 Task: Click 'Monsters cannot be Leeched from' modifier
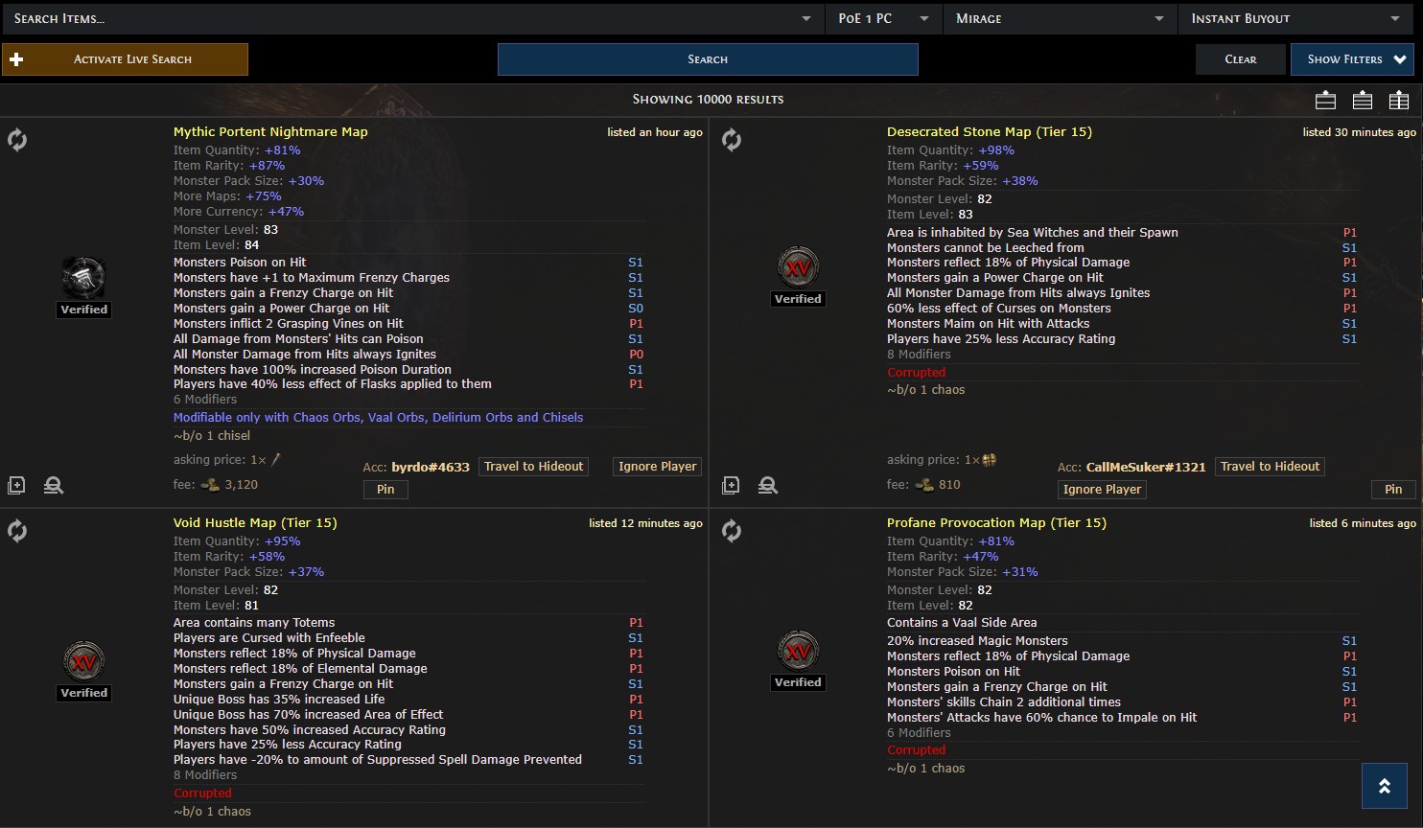pyautogui.click(x=985, y=248)
